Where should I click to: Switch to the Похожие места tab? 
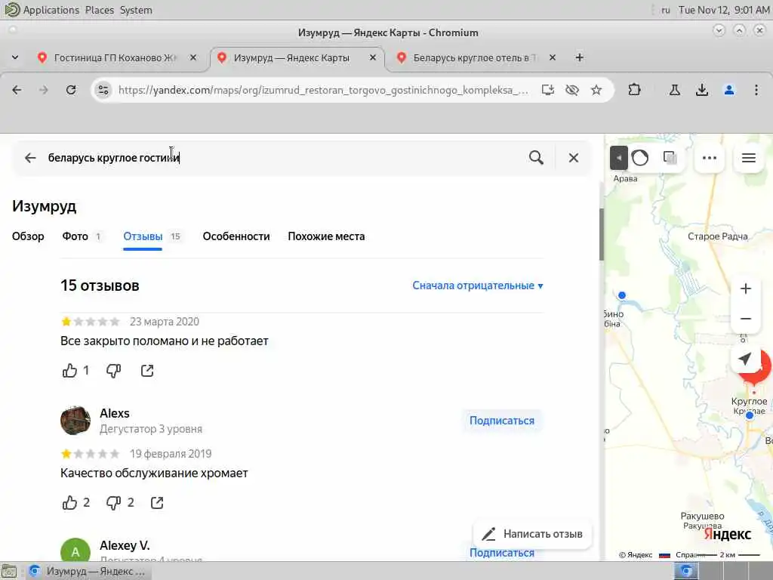coord(326,236)
